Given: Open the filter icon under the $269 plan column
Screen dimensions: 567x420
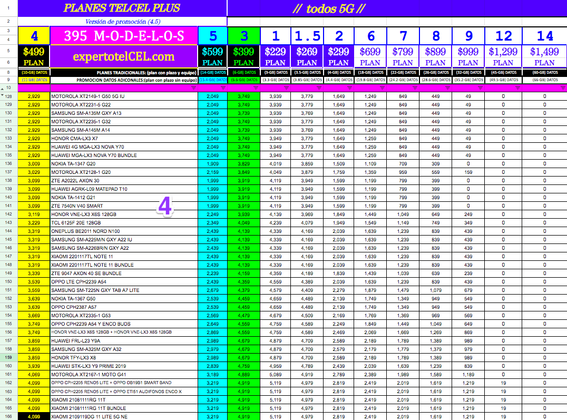Looking at the screenshot, I should tap(319, 88).
